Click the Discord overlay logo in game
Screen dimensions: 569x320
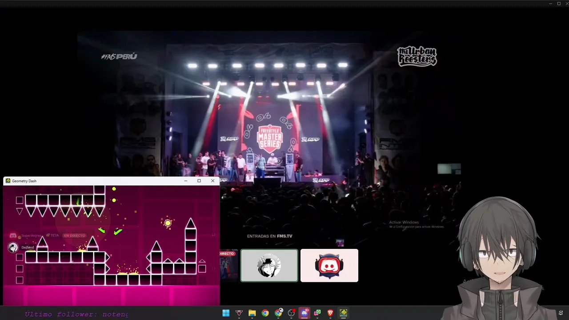(13, 236)
